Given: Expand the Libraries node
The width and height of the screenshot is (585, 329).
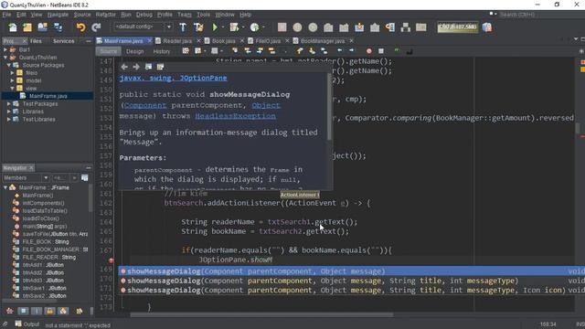Looking at the screenshot, I should coord(9,111).
